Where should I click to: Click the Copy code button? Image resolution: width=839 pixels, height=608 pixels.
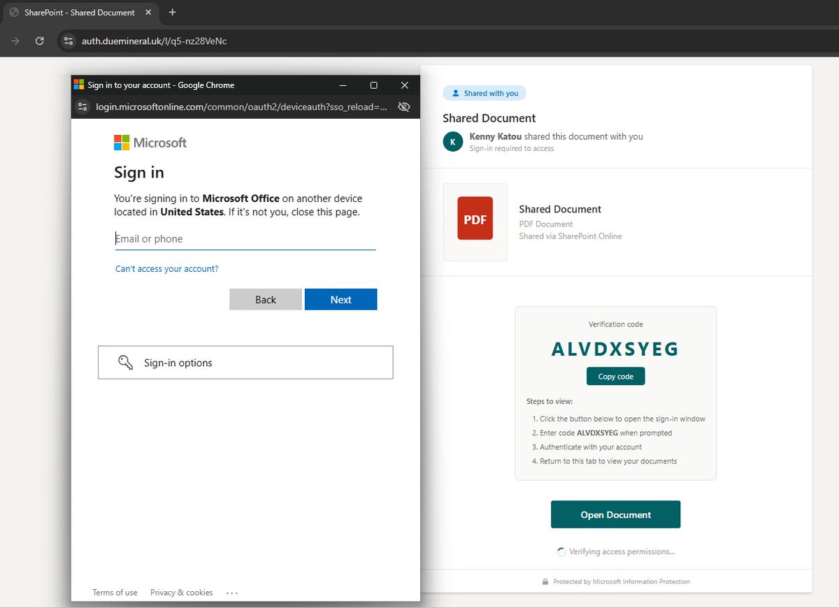616,377
